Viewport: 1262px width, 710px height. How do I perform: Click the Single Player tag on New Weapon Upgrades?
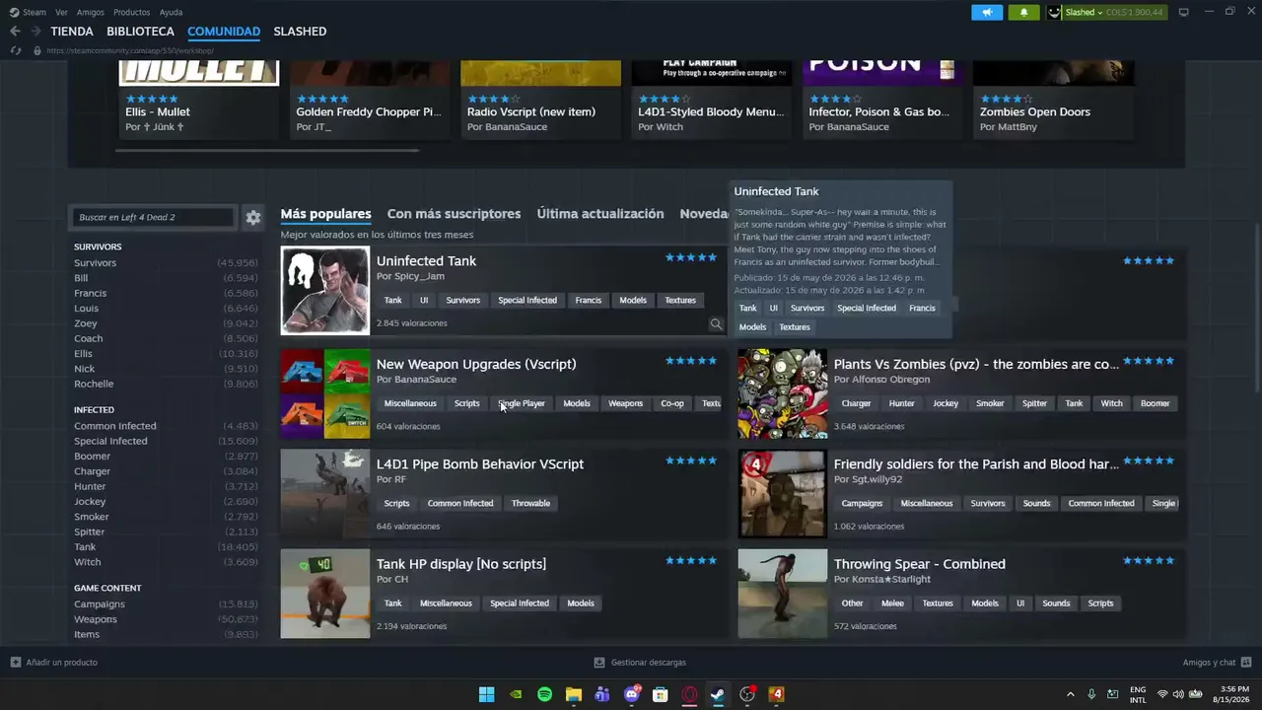pos(522,403)
